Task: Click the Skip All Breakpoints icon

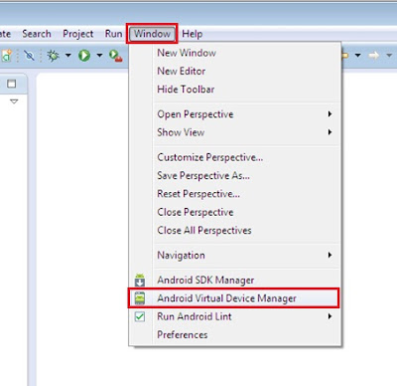Action: click(29, 55)
